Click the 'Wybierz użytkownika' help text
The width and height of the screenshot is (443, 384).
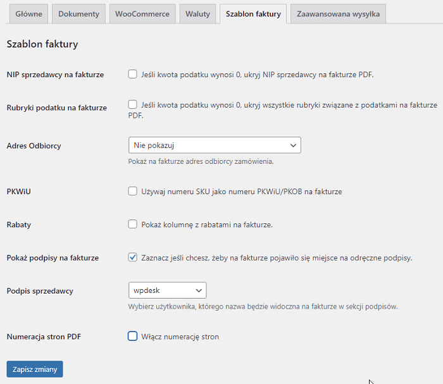(263, 307)
